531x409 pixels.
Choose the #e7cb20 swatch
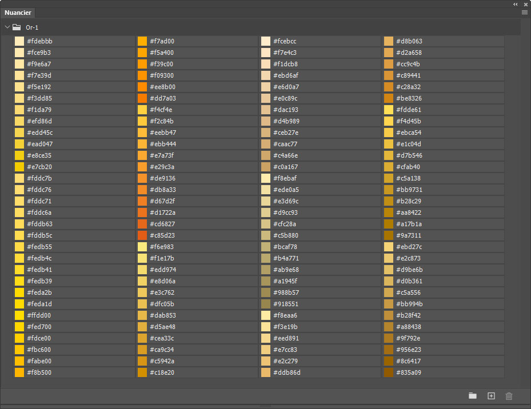(x=19, y=167)
